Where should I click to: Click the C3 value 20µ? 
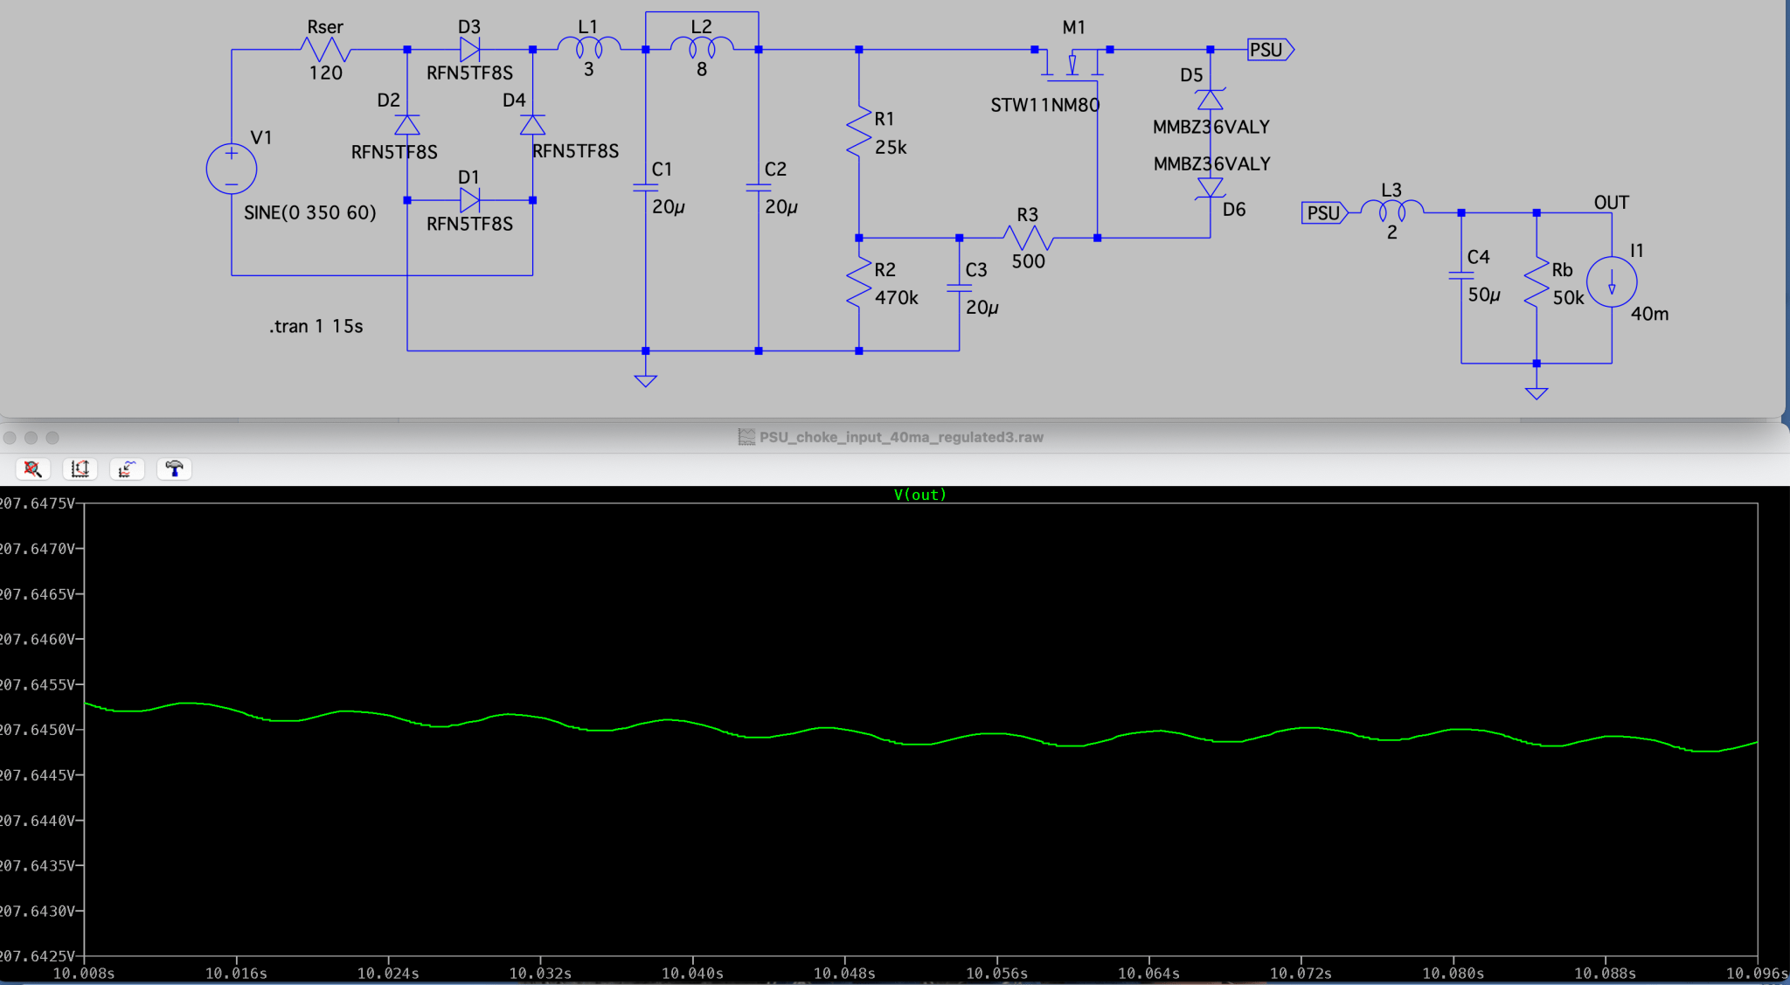982,308
